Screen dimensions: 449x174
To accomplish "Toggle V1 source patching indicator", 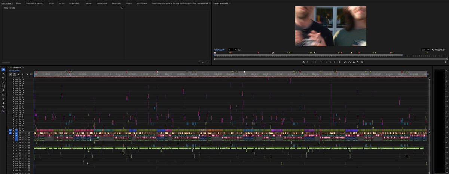I will click(10, 130).
